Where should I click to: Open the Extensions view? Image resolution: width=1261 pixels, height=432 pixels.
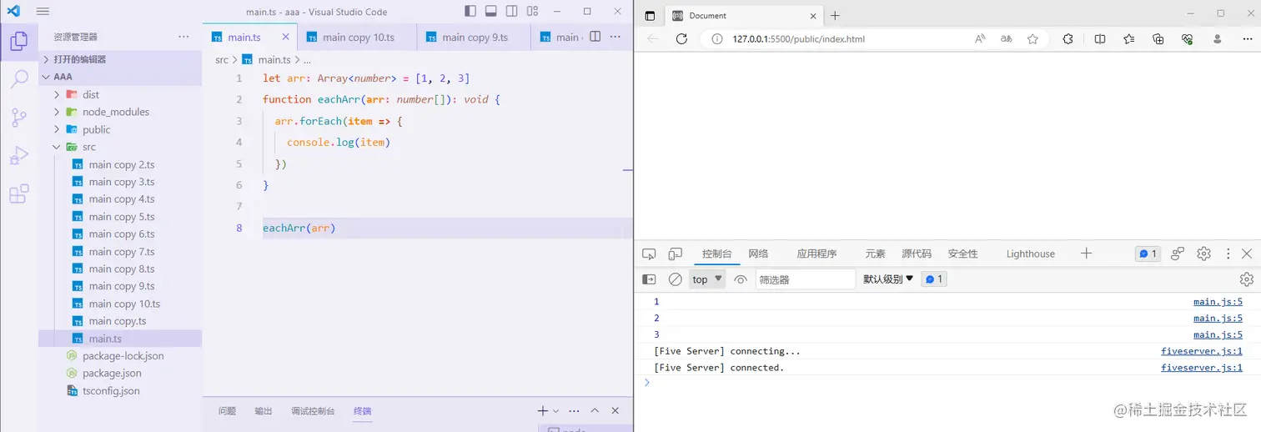pyautogui.click(x=18, y=194)
